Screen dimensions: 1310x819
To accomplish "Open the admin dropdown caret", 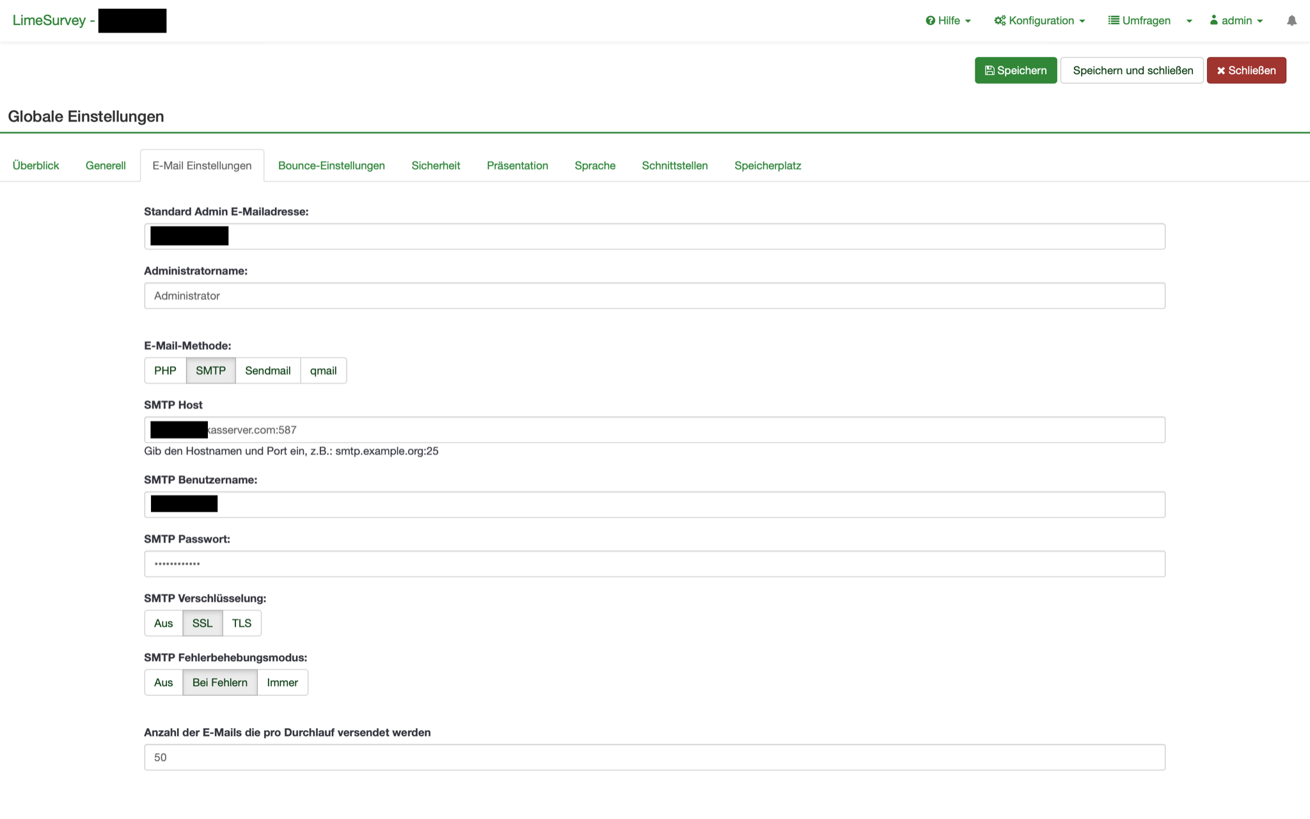I will coord(1260,21).
